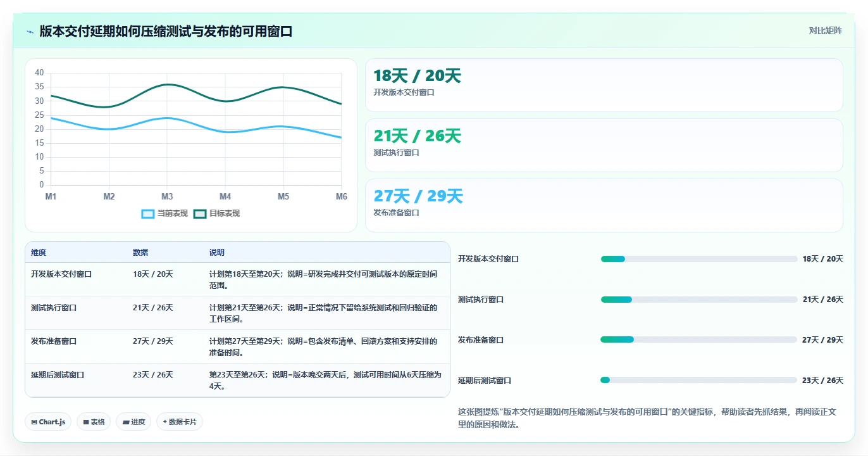Click the 说明 table column header

click(217, 253)
